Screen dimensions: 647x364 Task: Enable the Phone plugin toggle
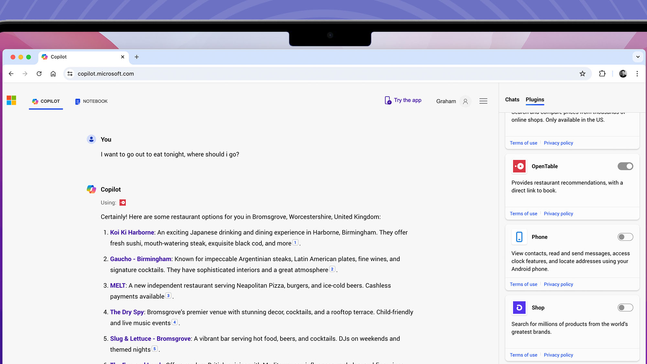tap(625, 237)
